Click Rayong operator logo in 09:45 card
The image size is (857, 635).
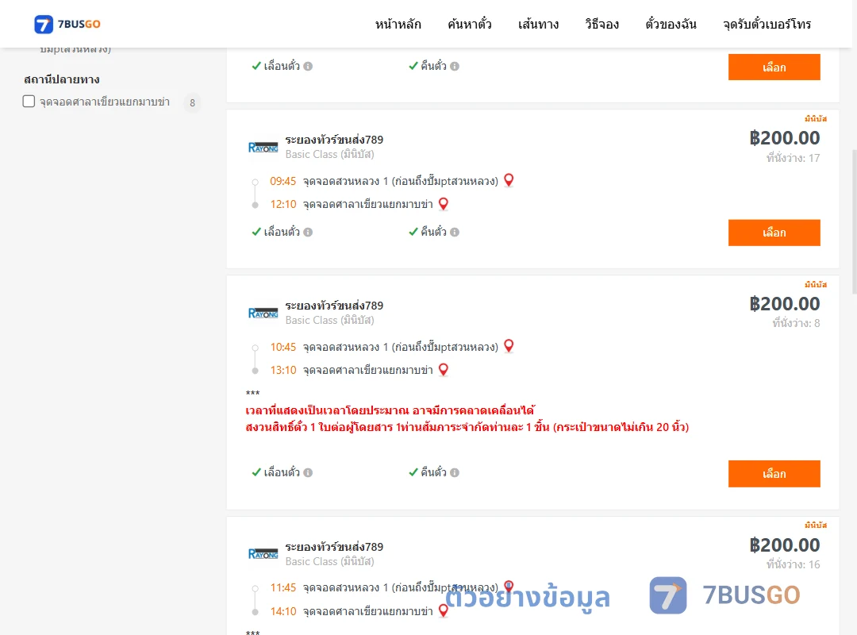263,147
